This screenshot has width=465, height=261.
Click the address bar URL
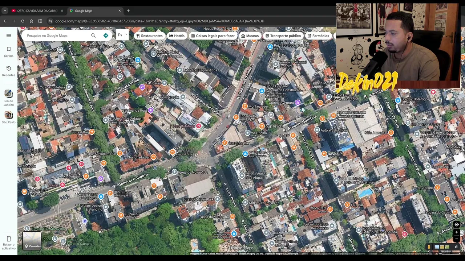[x=160, y=21]
